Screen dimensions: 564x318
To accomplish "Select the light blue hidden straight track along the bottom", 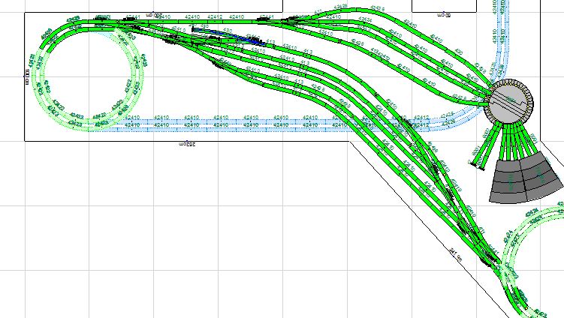I will point(225,121).
